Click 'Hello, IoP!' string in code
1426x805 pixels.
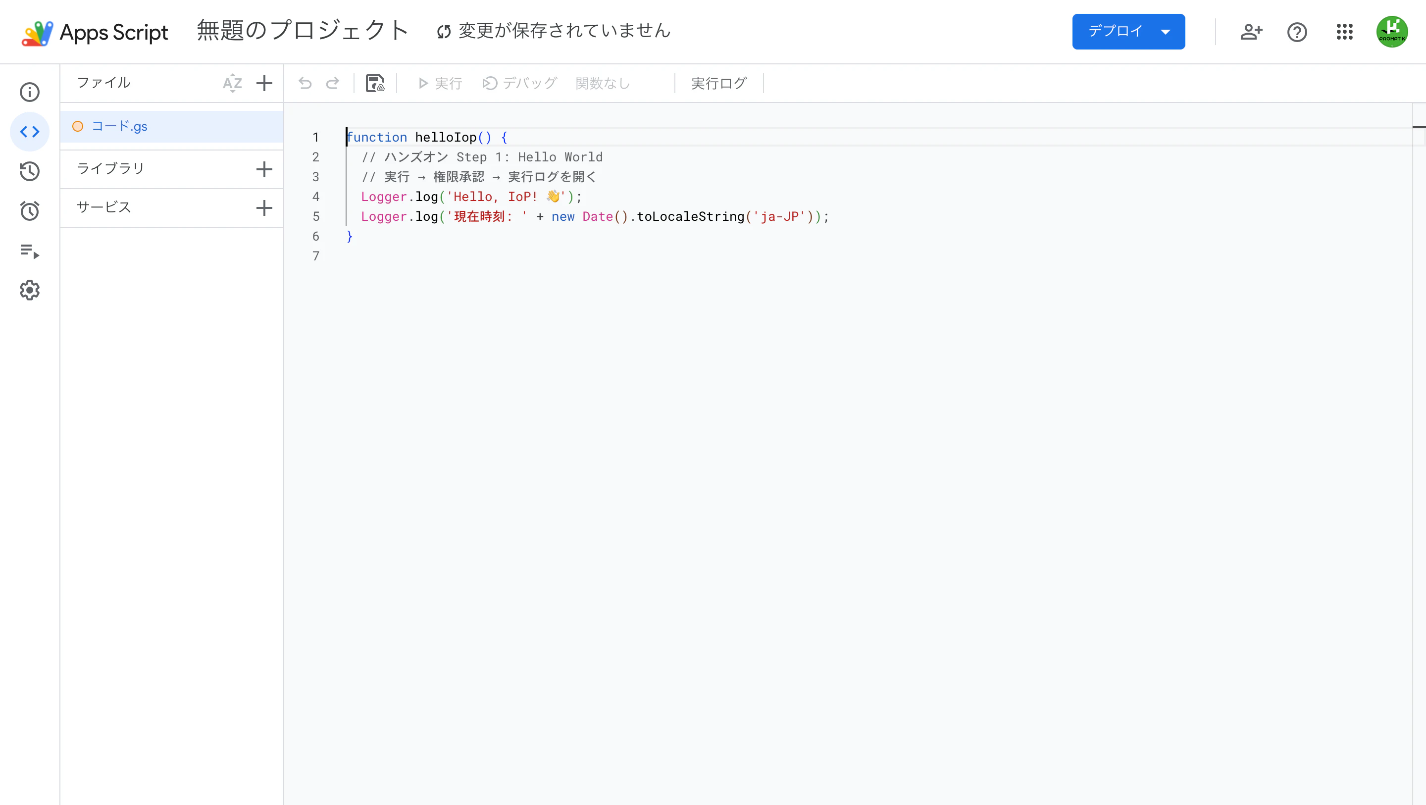[x=506, y=197]
